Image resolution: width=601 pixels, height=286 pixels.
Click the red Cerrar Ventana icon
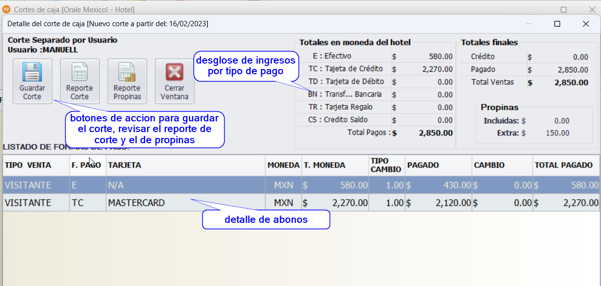tap(174, 73)
